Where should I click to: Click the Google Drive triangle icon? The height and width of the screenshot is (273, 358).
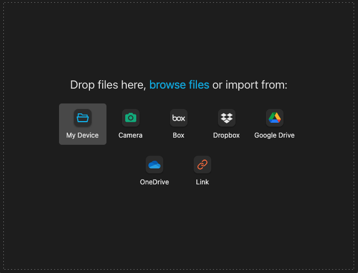pyautogui.click(x=274, y=118)
